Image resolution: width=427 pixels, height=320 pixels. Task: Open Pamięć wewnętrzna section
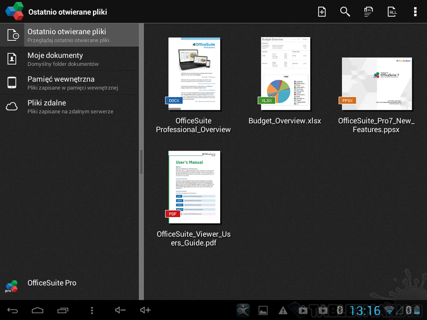click(x=69, y=82)
